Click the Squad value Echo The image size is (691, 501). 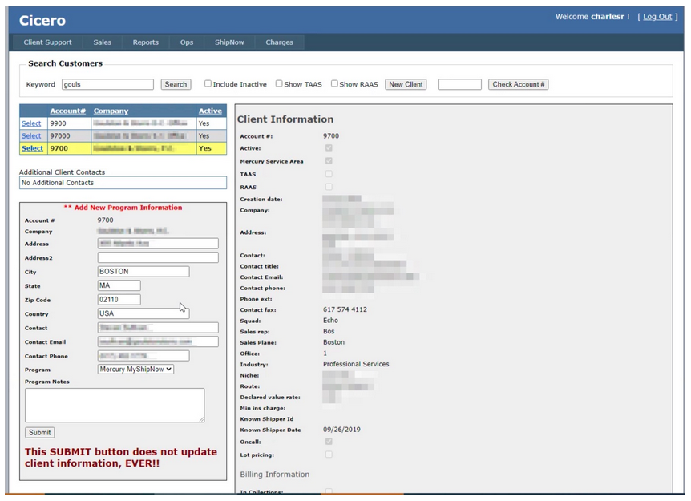coord(330,321)
